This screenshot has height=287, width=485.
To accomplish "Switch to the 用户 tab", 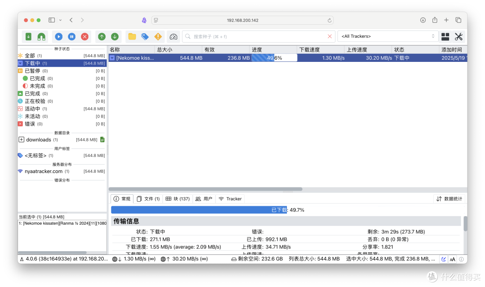I will [204, 199].
